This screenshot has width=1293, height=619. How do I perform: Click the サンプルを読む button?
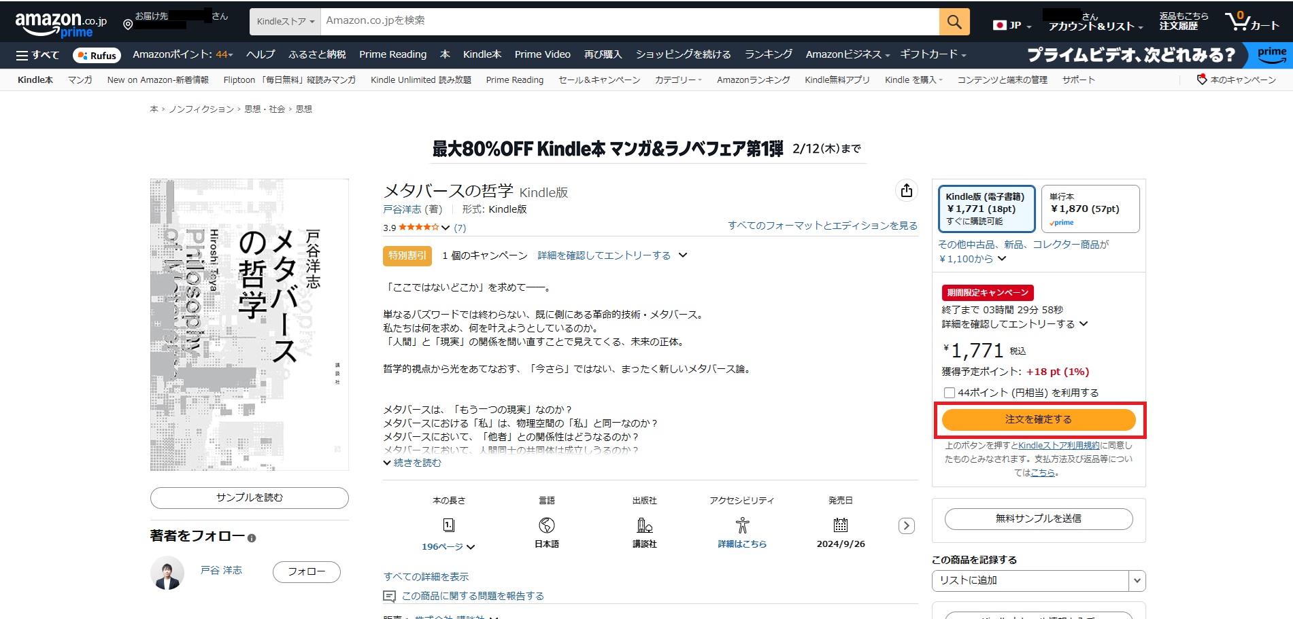pos(249,498)
